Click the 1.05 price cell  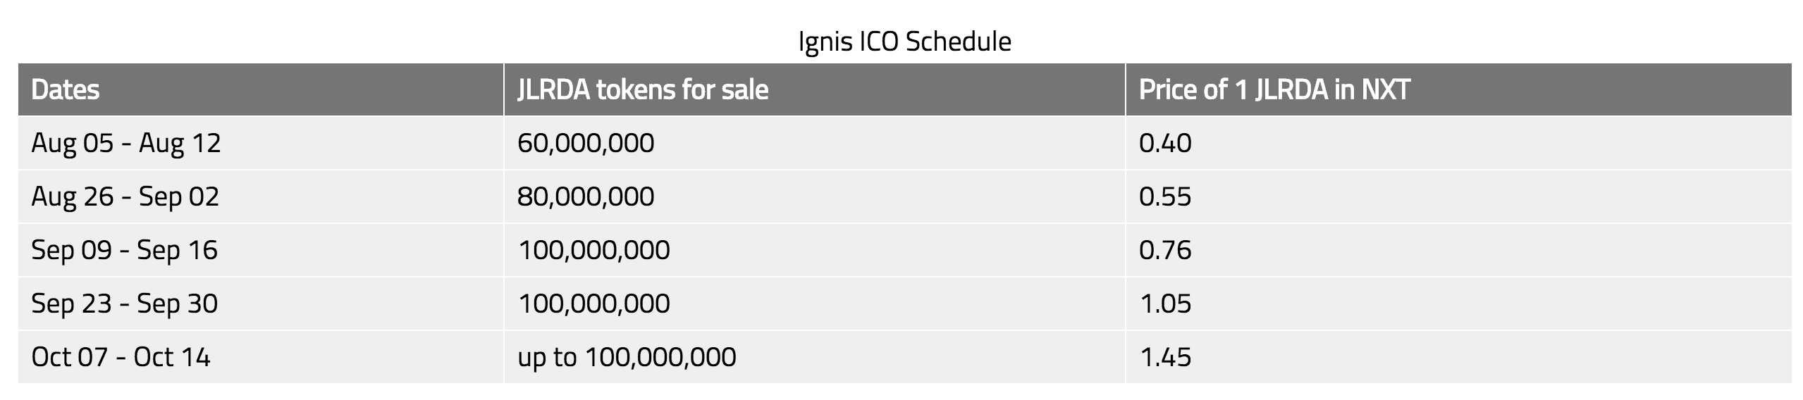1165,304
